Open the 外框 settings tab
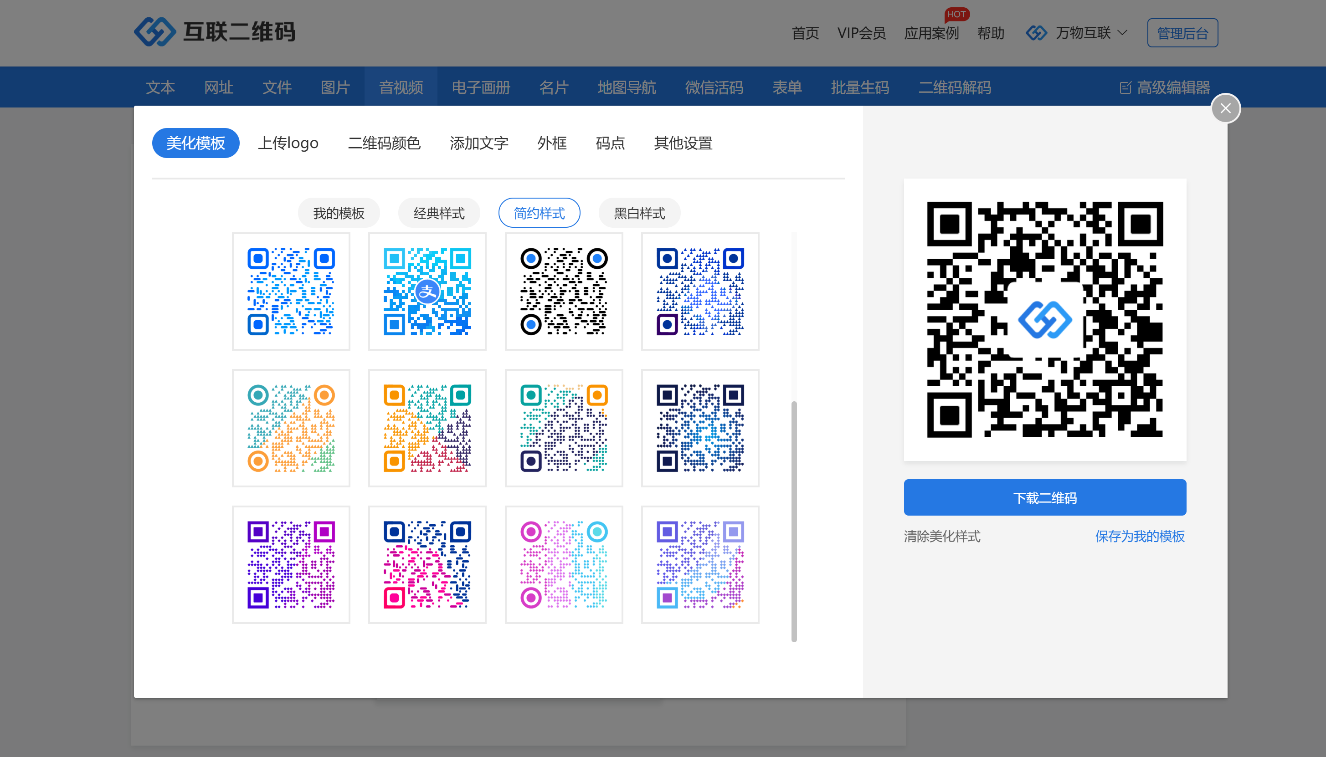The width and height of the screenshot is (1326, 757). click(552, 143)
